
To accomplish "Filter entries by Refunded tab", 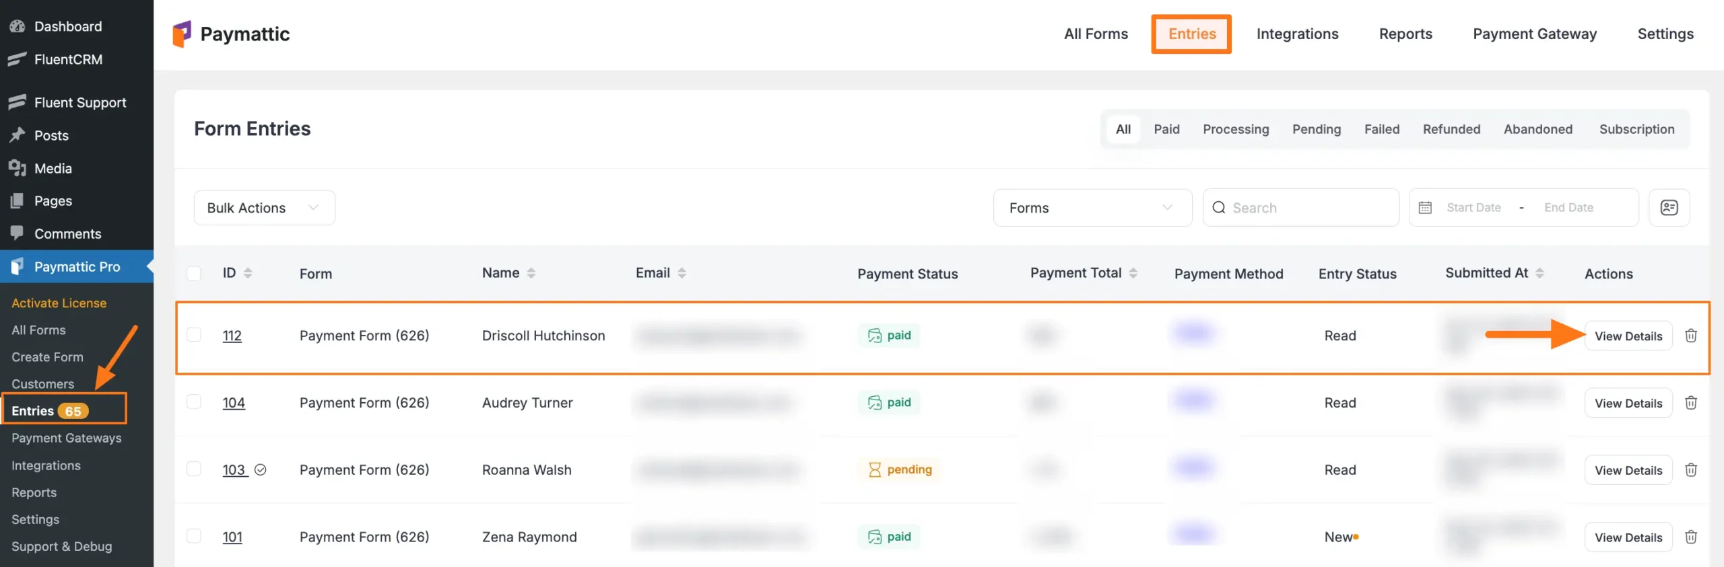I will (x=1451, y=129).
